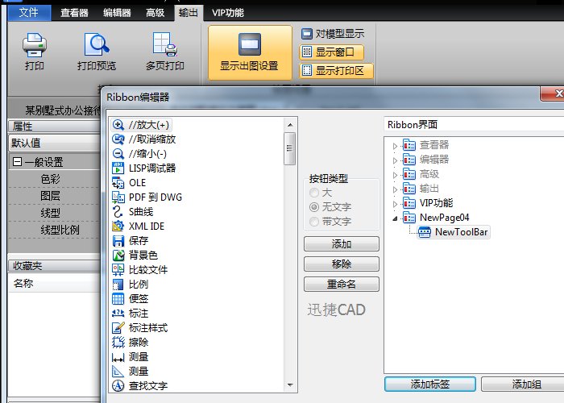Screen dimensions: 564x403
Task: Select 带文字 button type radio
Action: pyautogui.click(x=314, y=222)
